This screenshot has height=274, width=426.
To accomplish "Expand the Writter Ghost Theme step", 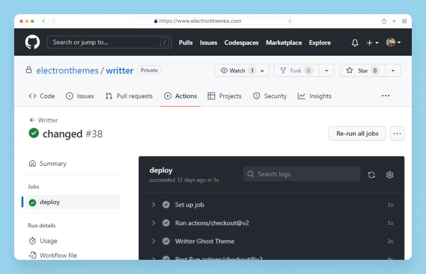I will click(153, 241).
